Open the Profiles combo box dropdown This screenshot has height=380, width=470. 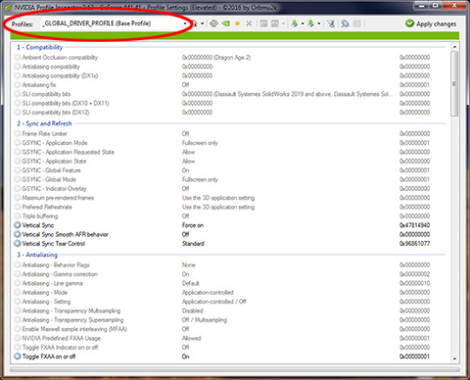[x=185, y=23]
